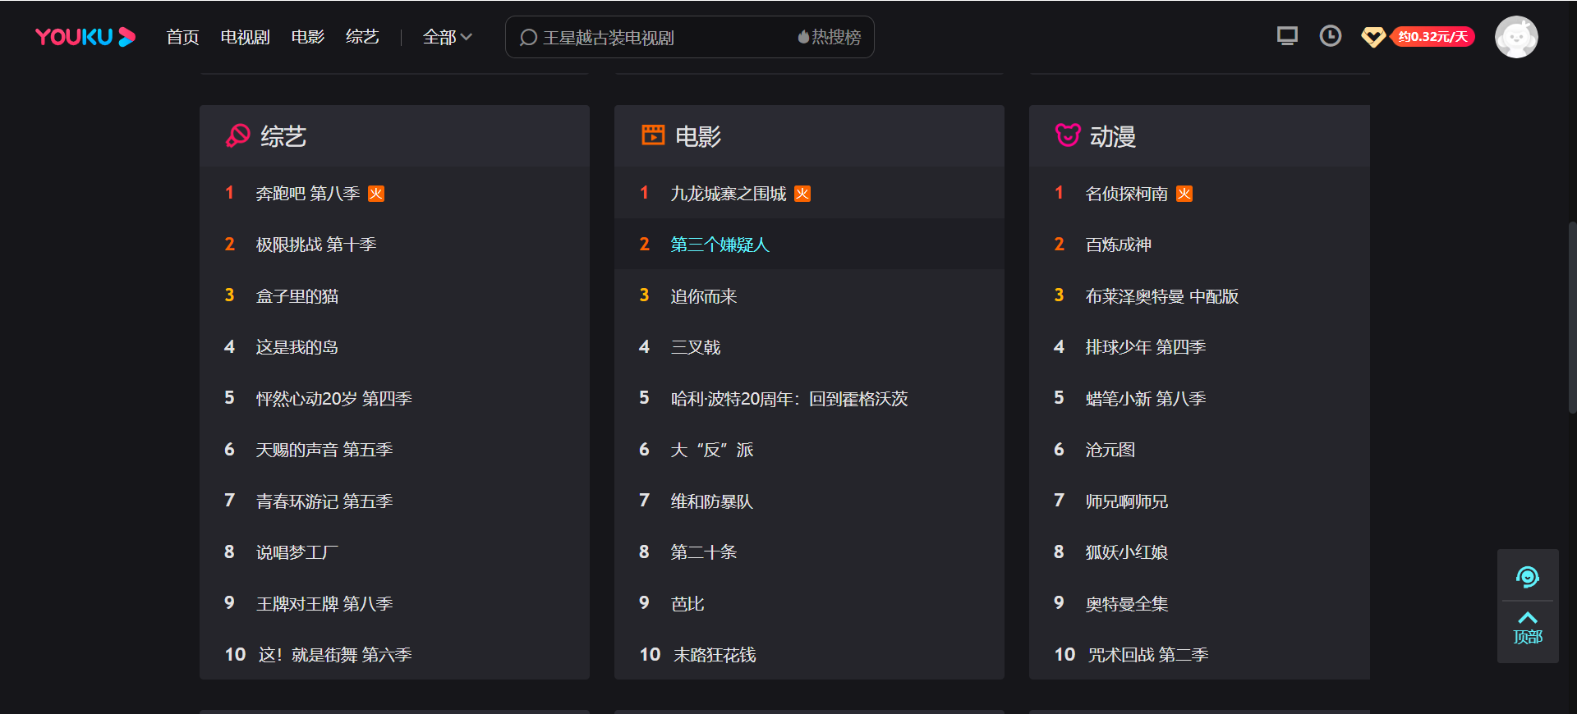Click the 综艺 category microphone icon

(237, 135)
